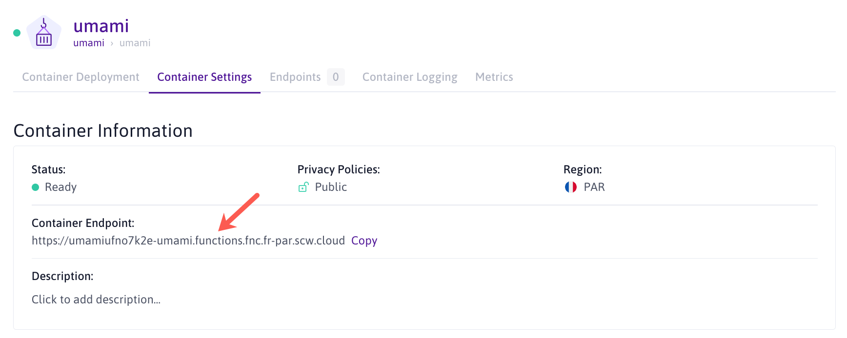View the Metrics tab
847x338 pixels.
coord(494,77)
